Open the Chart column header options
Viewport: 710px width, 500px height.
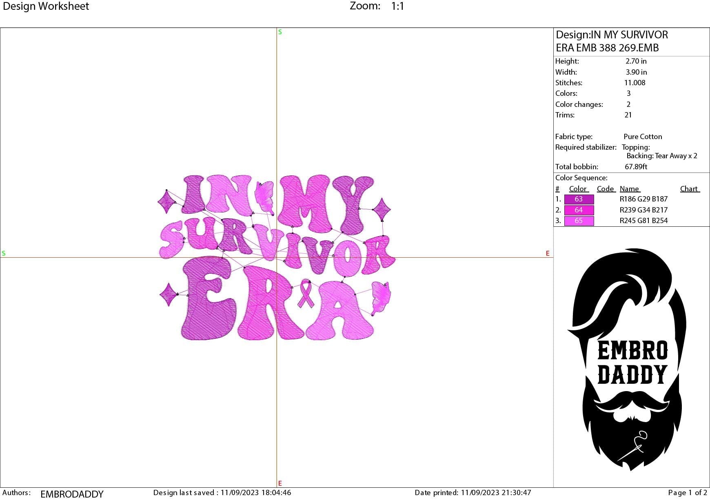point(690,188)
